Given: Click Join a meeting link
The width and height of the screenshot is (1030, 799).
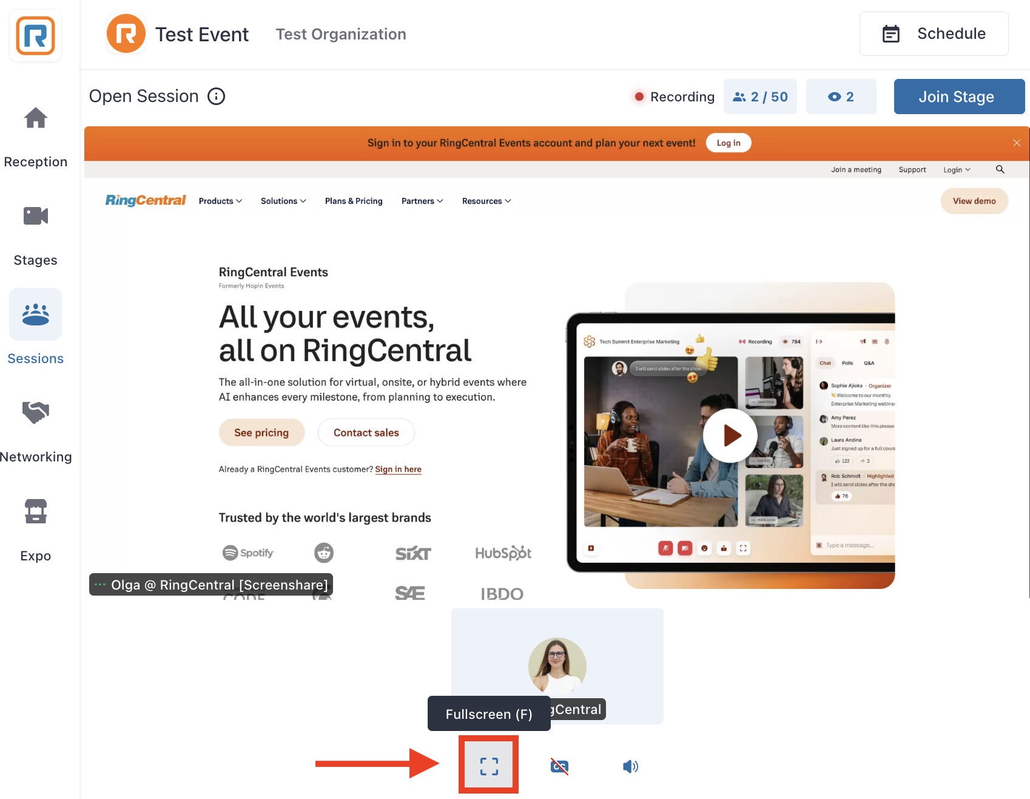Looking at the screenshot, I should point(856,169).
